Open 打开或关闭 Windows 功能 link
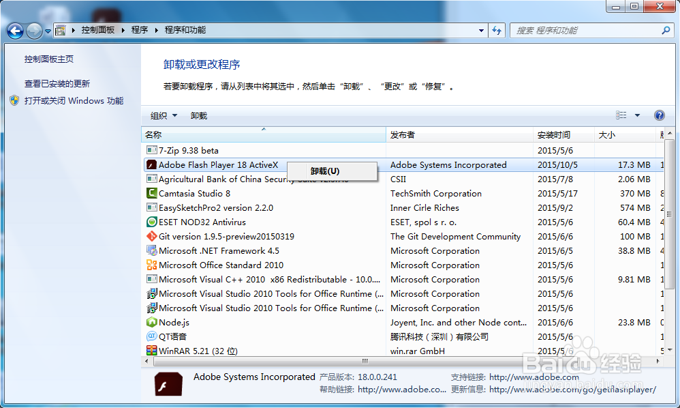Viewport: 680px width, 408px height. pos(74,101)
